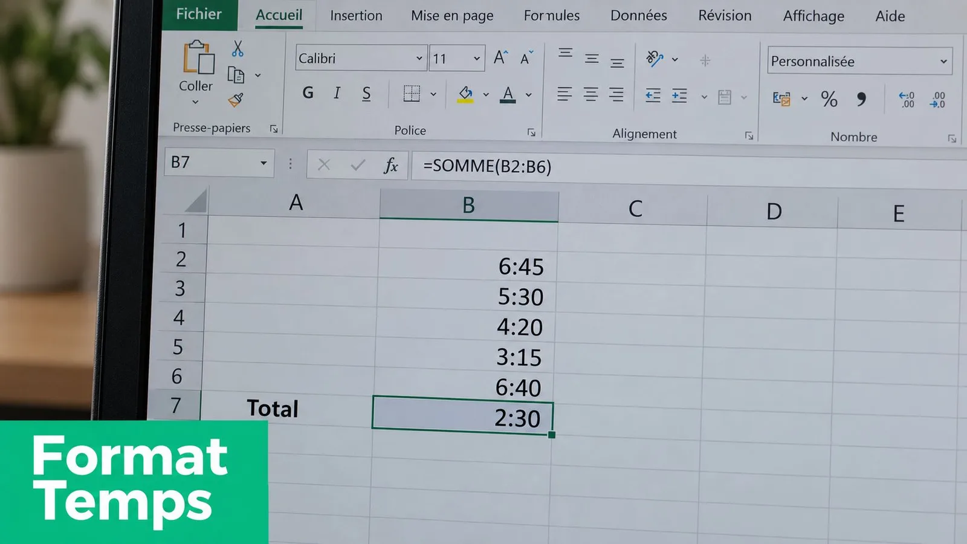Select the Données tab
Viewport: 967px width, 544px height.
click(x=639, y=16)
